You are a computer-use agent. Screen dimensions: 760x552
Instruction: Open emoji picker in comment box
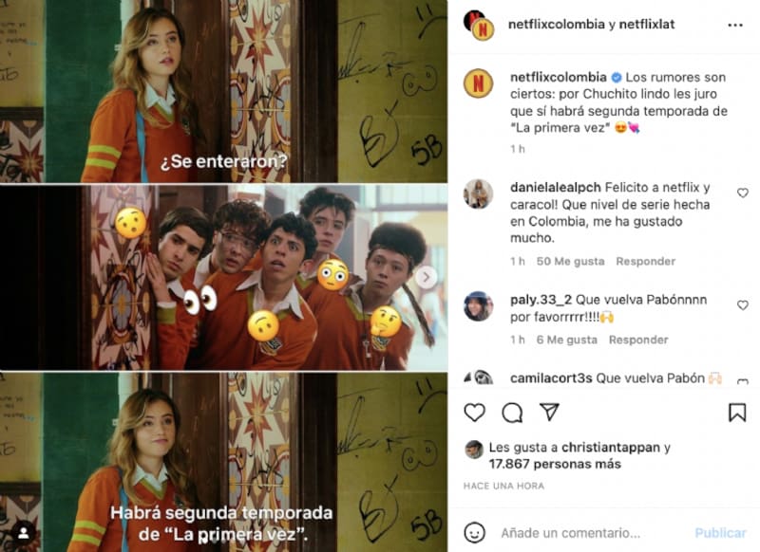coord(474,533)
